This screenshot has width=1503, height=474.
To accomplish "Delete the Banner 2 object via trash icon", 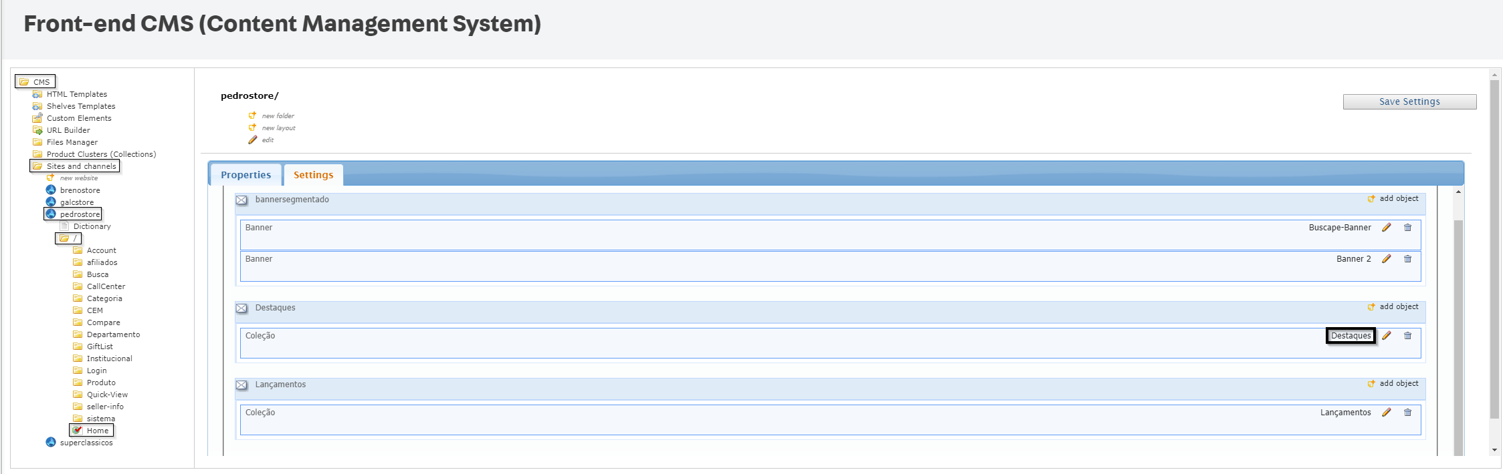I will pos(1407,259).
